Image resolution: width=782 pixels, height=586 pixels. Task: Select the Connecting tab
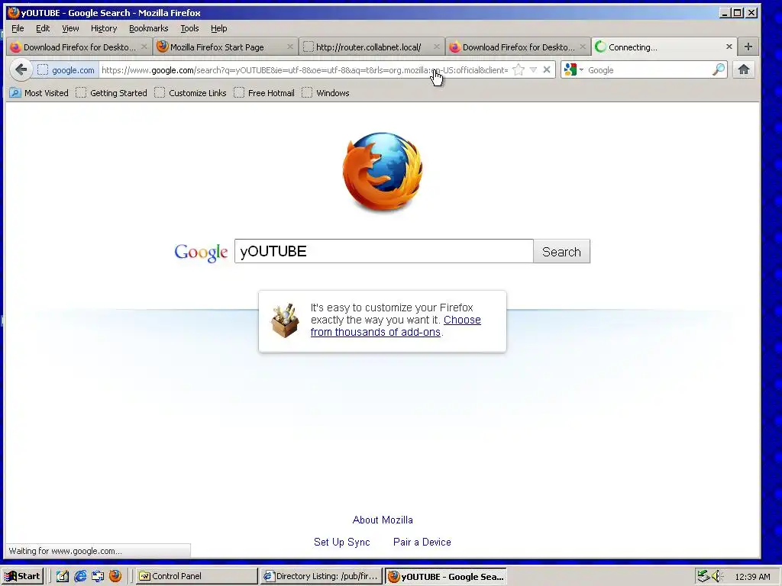point(664,47)
